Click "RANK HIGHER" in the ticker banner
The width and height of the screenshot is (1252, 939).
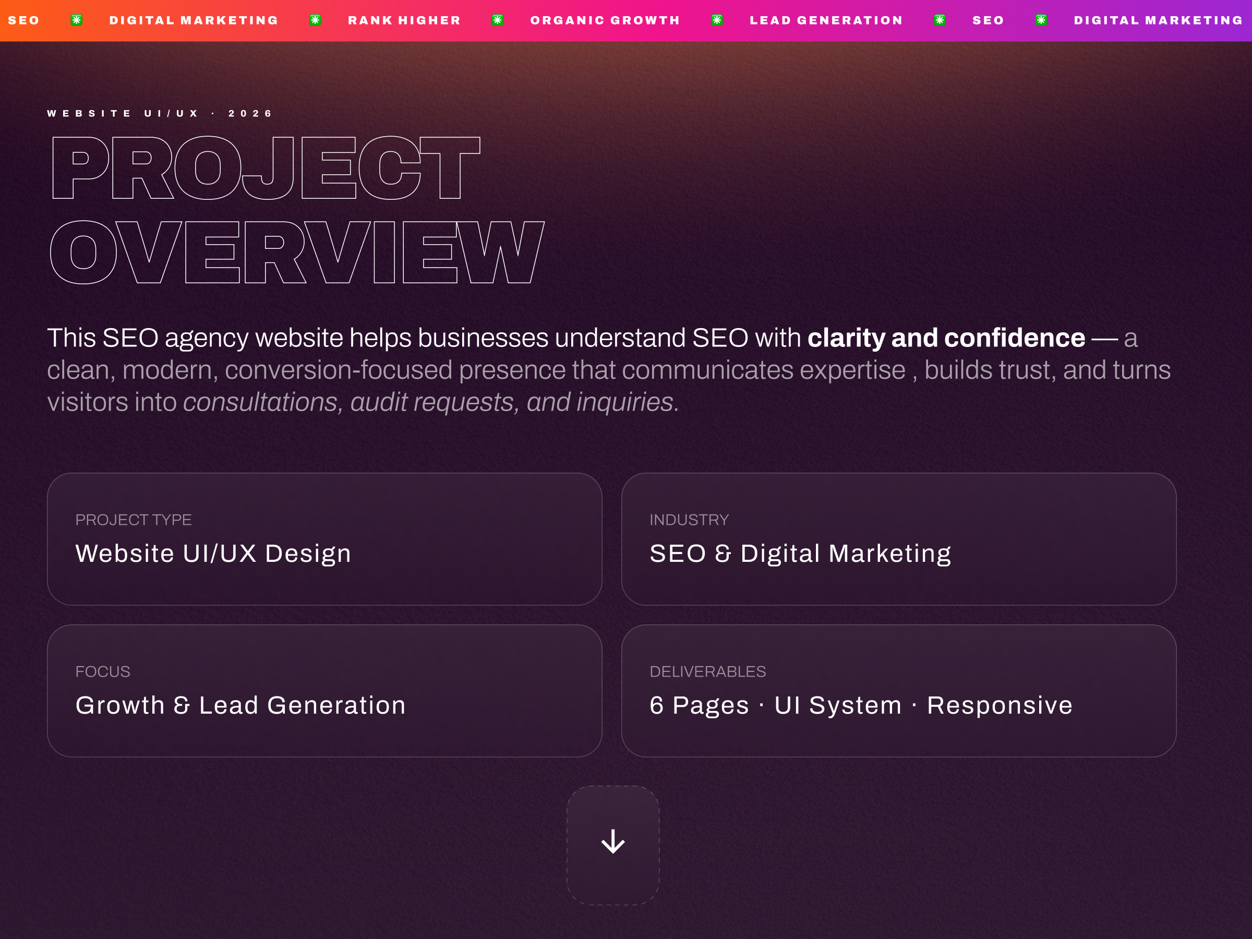click(x=404, y=20)
